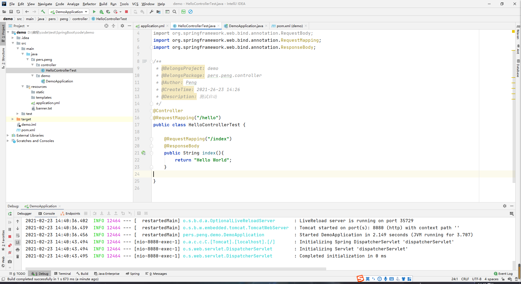Expand the test folder in tree
Screen dimensions: 521x284
coord(18,114)
